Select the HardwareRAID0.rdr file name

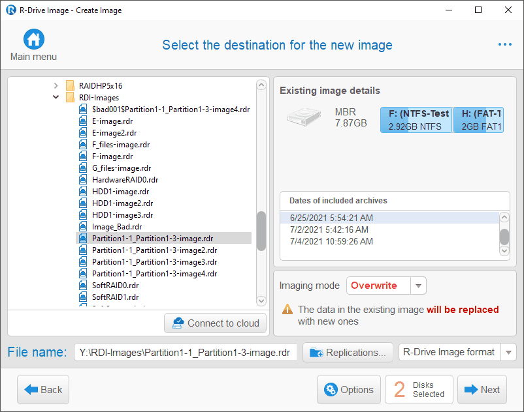click(125, 180)
